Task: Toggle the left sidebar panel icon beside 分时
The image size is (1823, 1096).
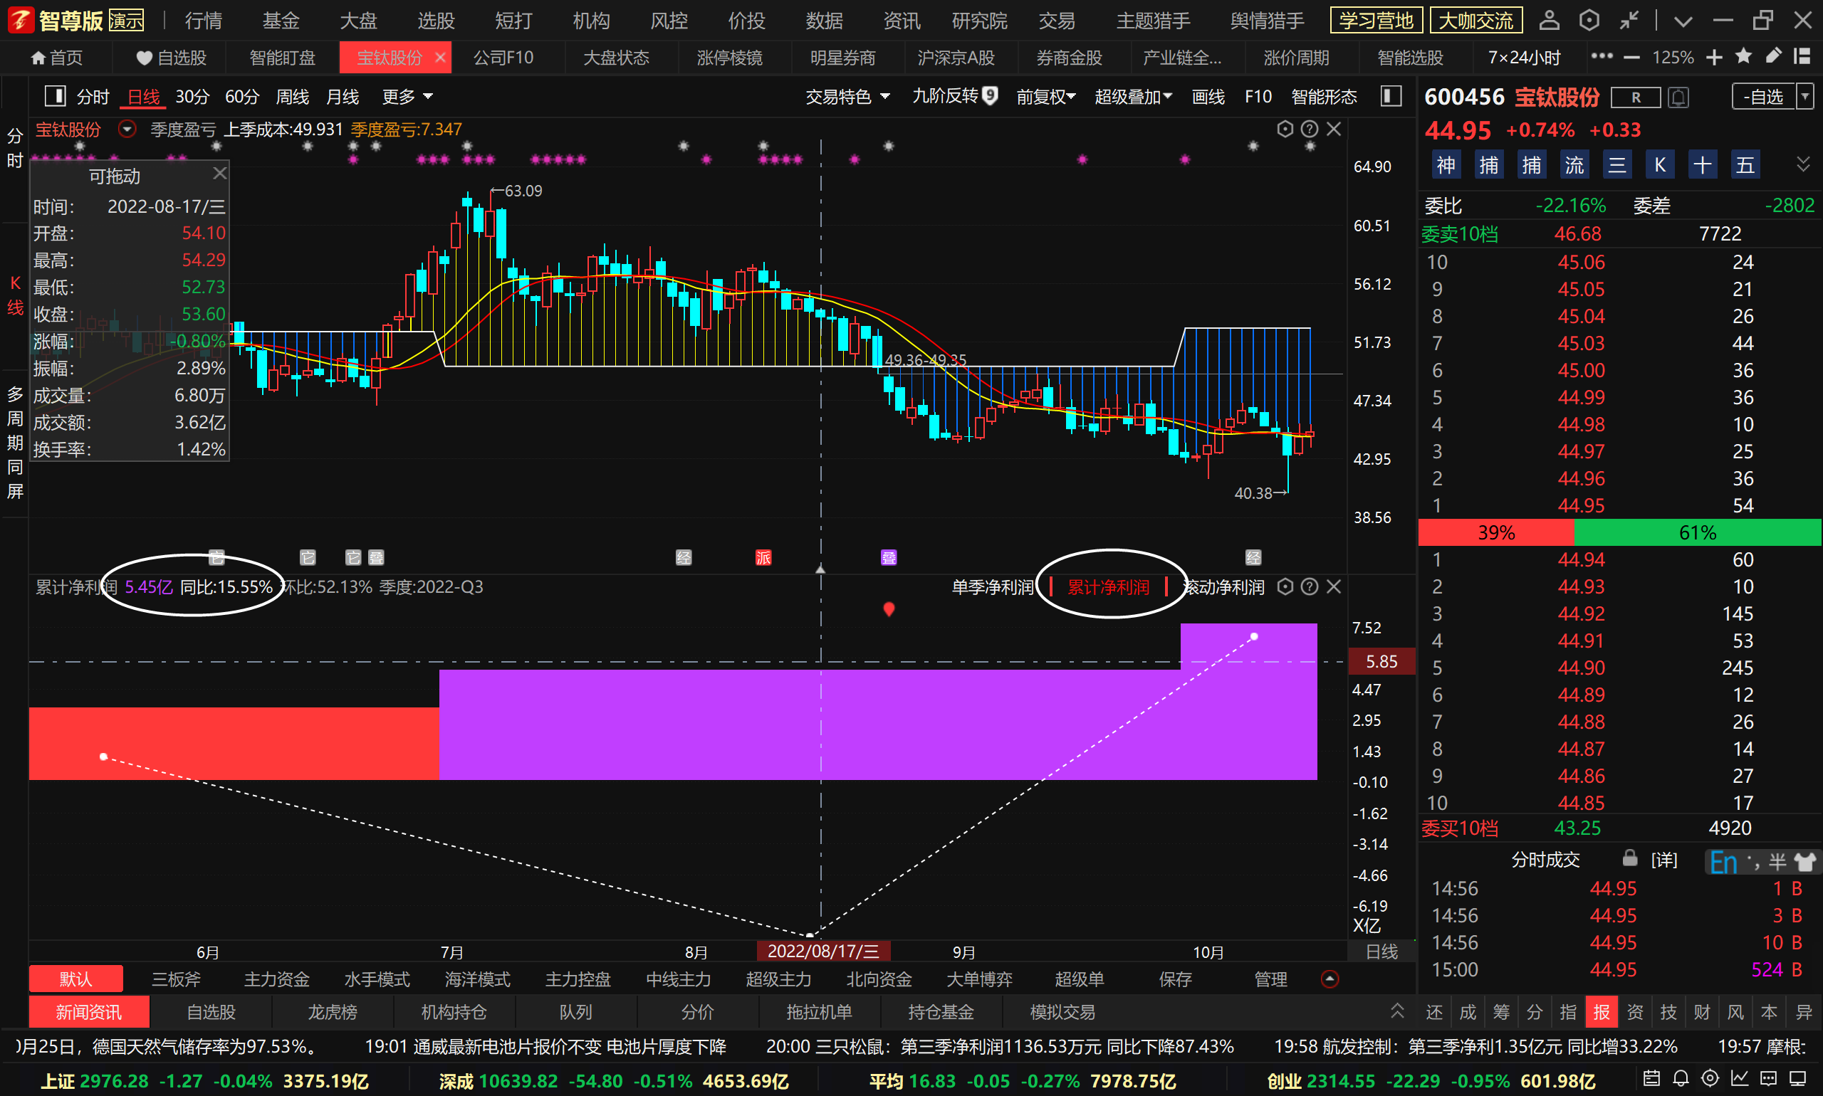Action: click(56, 96)
